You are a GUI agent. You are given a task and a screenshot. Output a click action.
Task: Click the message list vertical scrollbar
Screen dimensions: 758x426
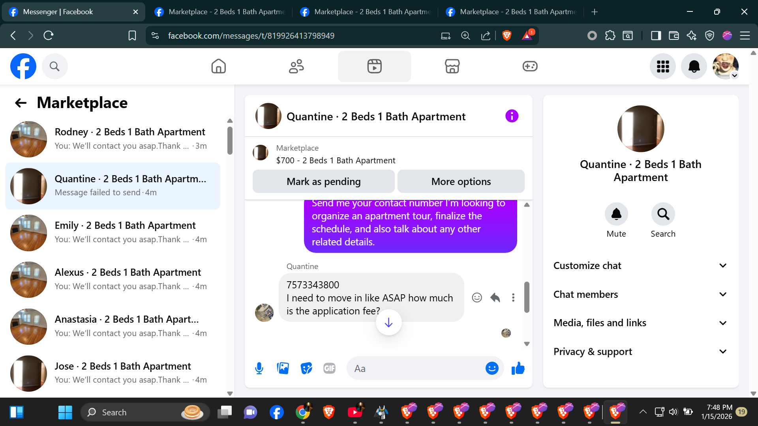pyautogui.click(x=527, y=297)
